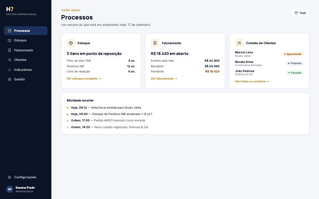Click the Lona de vedação row
The width and height of the screenshot is (319, 199).
pyautogui.click(x=101, y=72)
